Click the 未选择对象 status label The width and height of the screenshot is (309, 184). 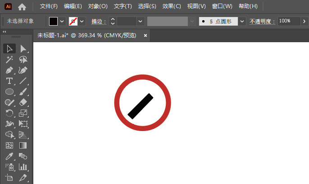[20, 21]
